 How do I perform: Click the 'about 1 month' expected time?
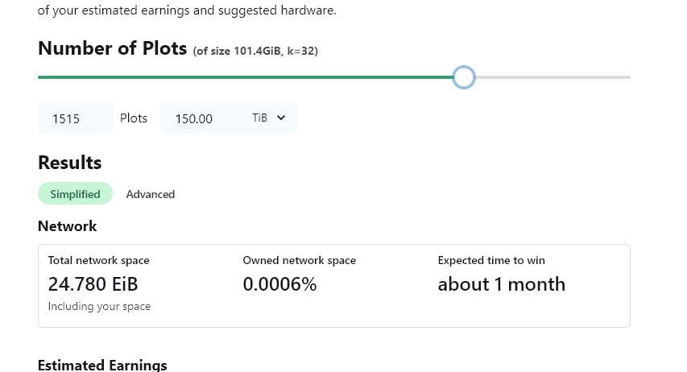(x=502, y=284)
